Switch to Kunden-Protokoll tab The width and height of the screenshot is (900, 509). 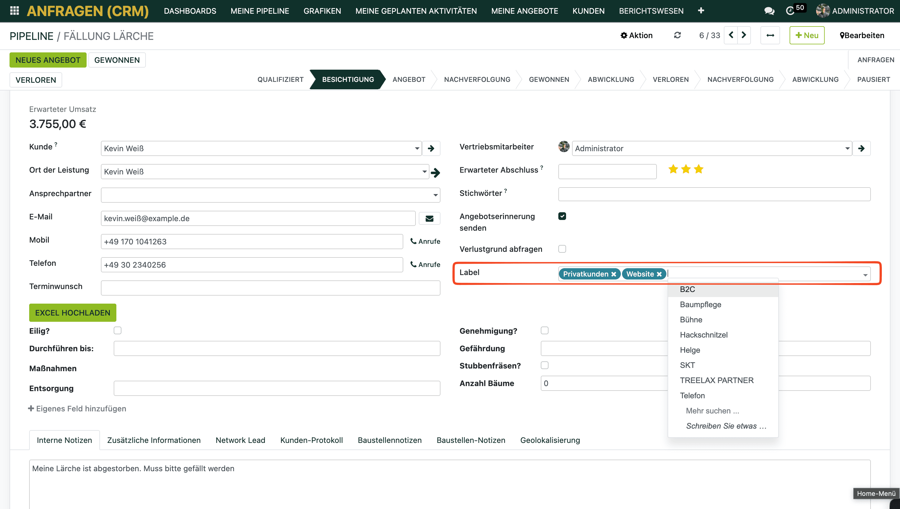(x=311, y=440)
